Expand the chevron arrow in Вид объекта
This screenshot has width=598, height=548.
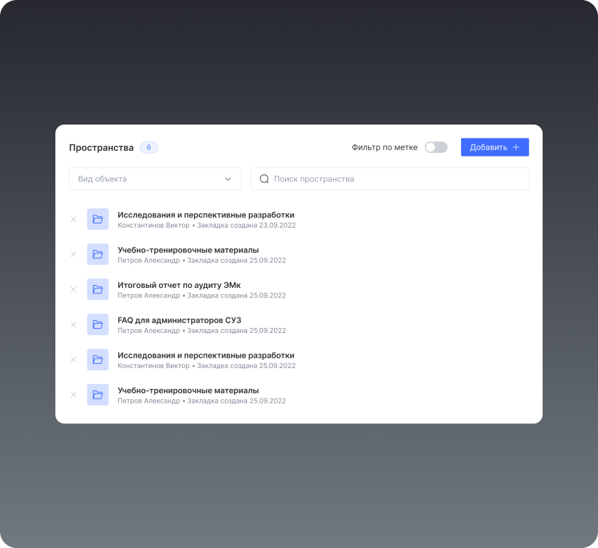(x=228, y=179)
